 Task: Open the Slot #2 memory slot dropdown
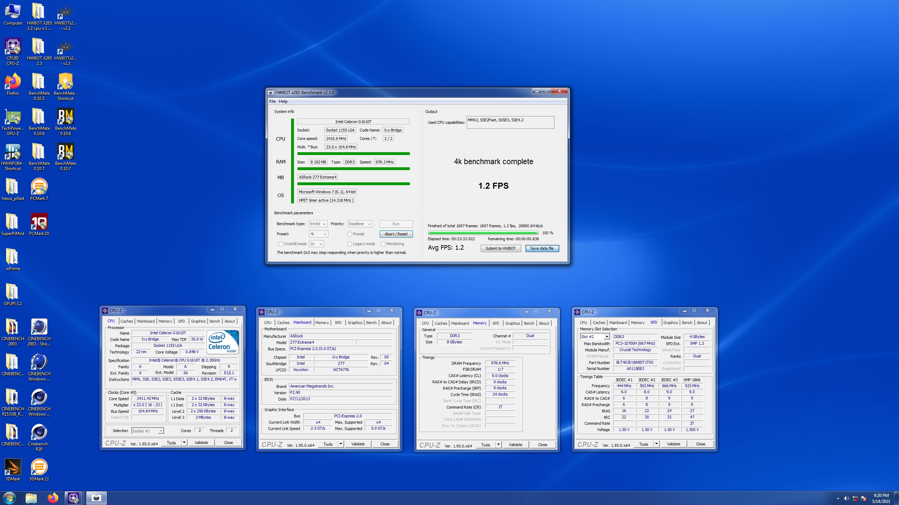pos(595,337)
